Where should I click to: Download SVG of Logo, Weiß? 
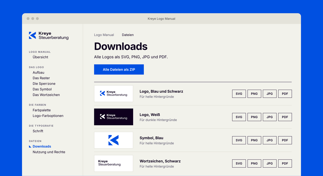239,117
